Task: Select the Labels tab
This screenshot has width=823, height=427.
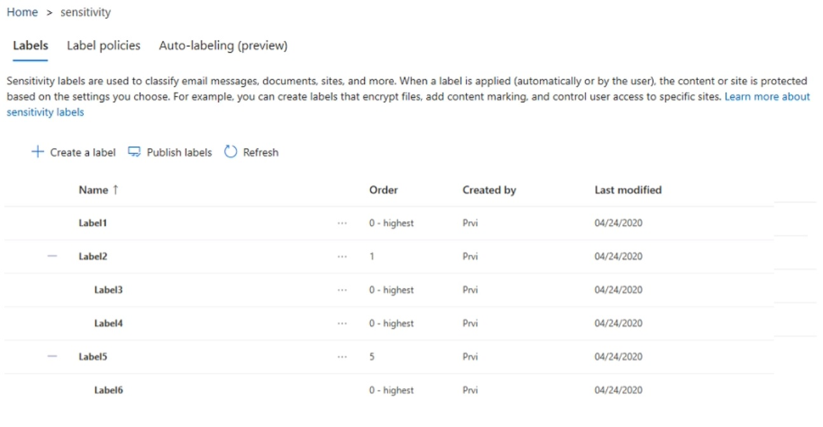Action: point(31,46)
